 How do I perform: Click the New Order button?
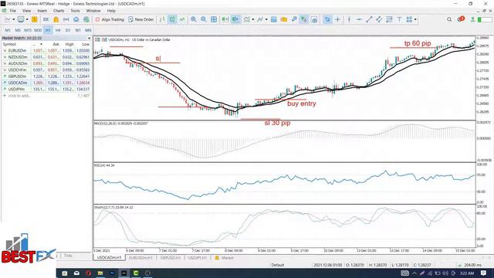(141, 19)
